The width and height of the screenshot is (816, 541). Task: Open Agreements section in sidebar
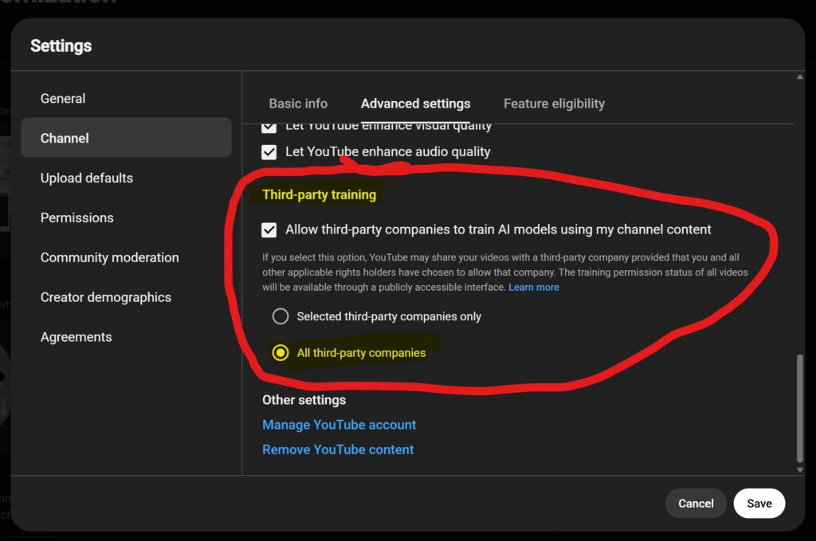click(76, 337)
